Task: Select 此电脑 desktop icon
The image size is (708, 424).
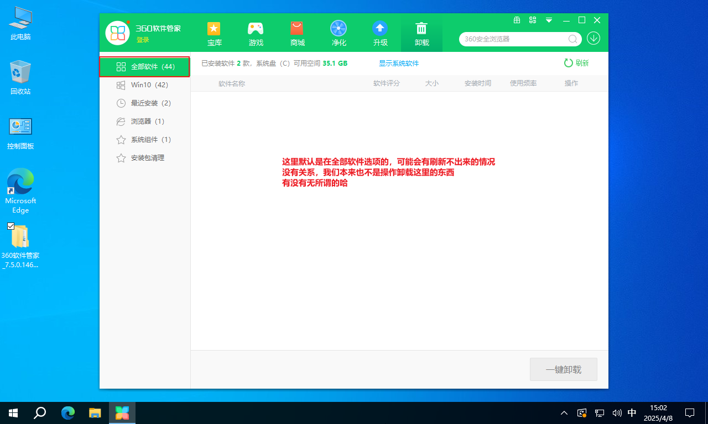Action: 20,24
